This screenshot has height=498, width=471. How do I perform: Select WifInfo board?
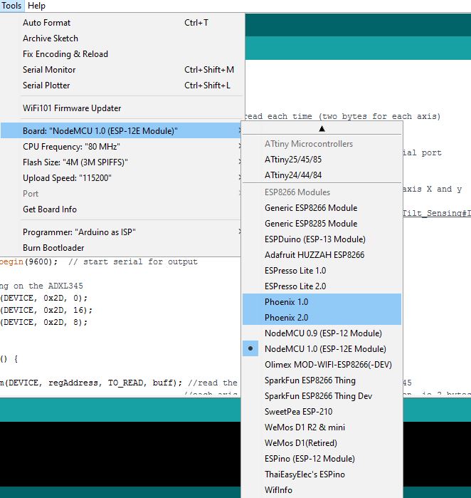(322, 489)
